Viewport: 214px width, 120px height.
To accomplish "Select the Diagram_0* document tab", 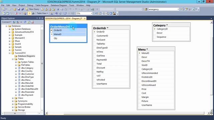I will (x=64, y=18).
